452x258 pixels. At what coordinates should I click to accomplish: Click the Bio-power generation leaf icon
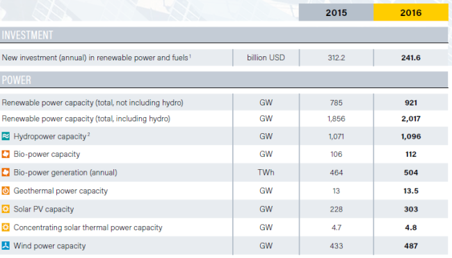pyautogui.click(x=6, y=172)
